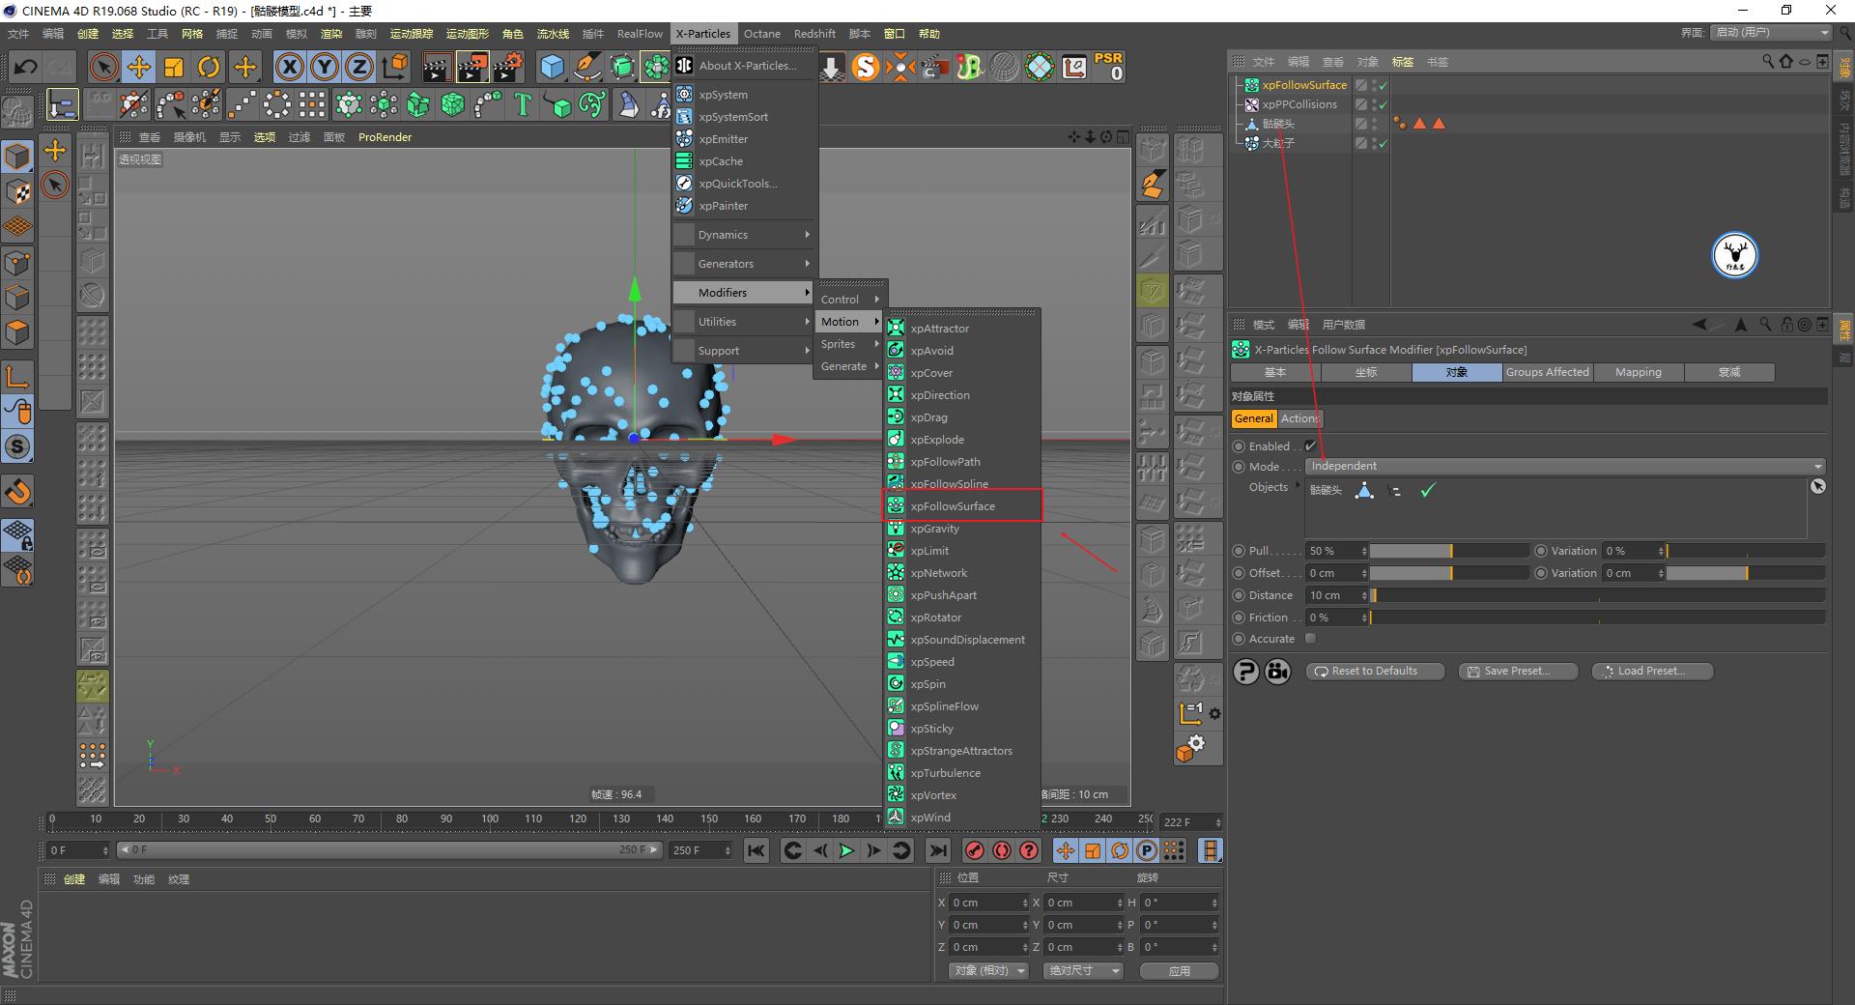
Task: Select the xpTurbulence modifier
Action: click(x=944, y=772)
